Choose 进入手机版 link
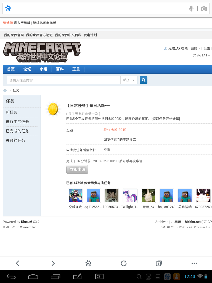Image resolution: width=212 pixels, height=283 pixels. point(22,23)
